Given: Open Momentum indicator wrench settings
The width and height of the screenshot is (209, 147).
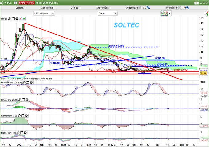Looking at the screenshot, I should click(19, 116).
